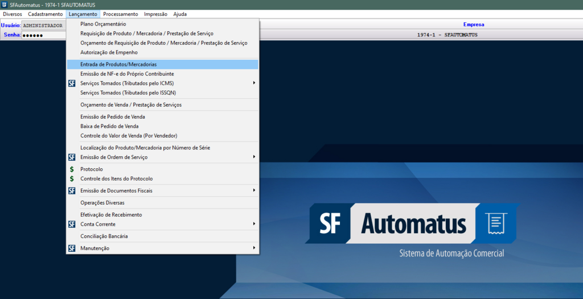Expand the Manutenção submenu arrow
The height and width of the screenshot is (299, 583).
tap(254, 248)
